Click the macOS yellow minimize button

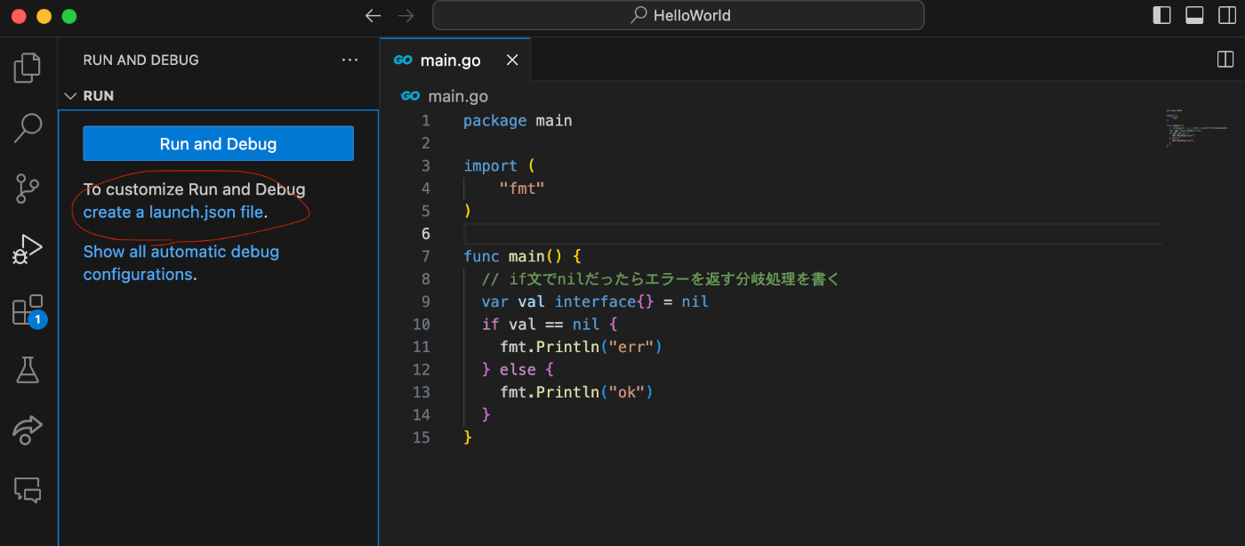[44, 16]
